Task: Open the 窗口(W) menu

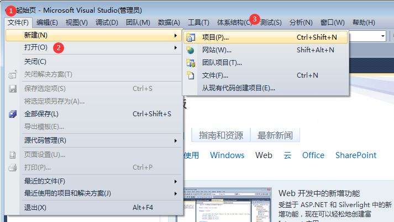Action: (332, 23)
